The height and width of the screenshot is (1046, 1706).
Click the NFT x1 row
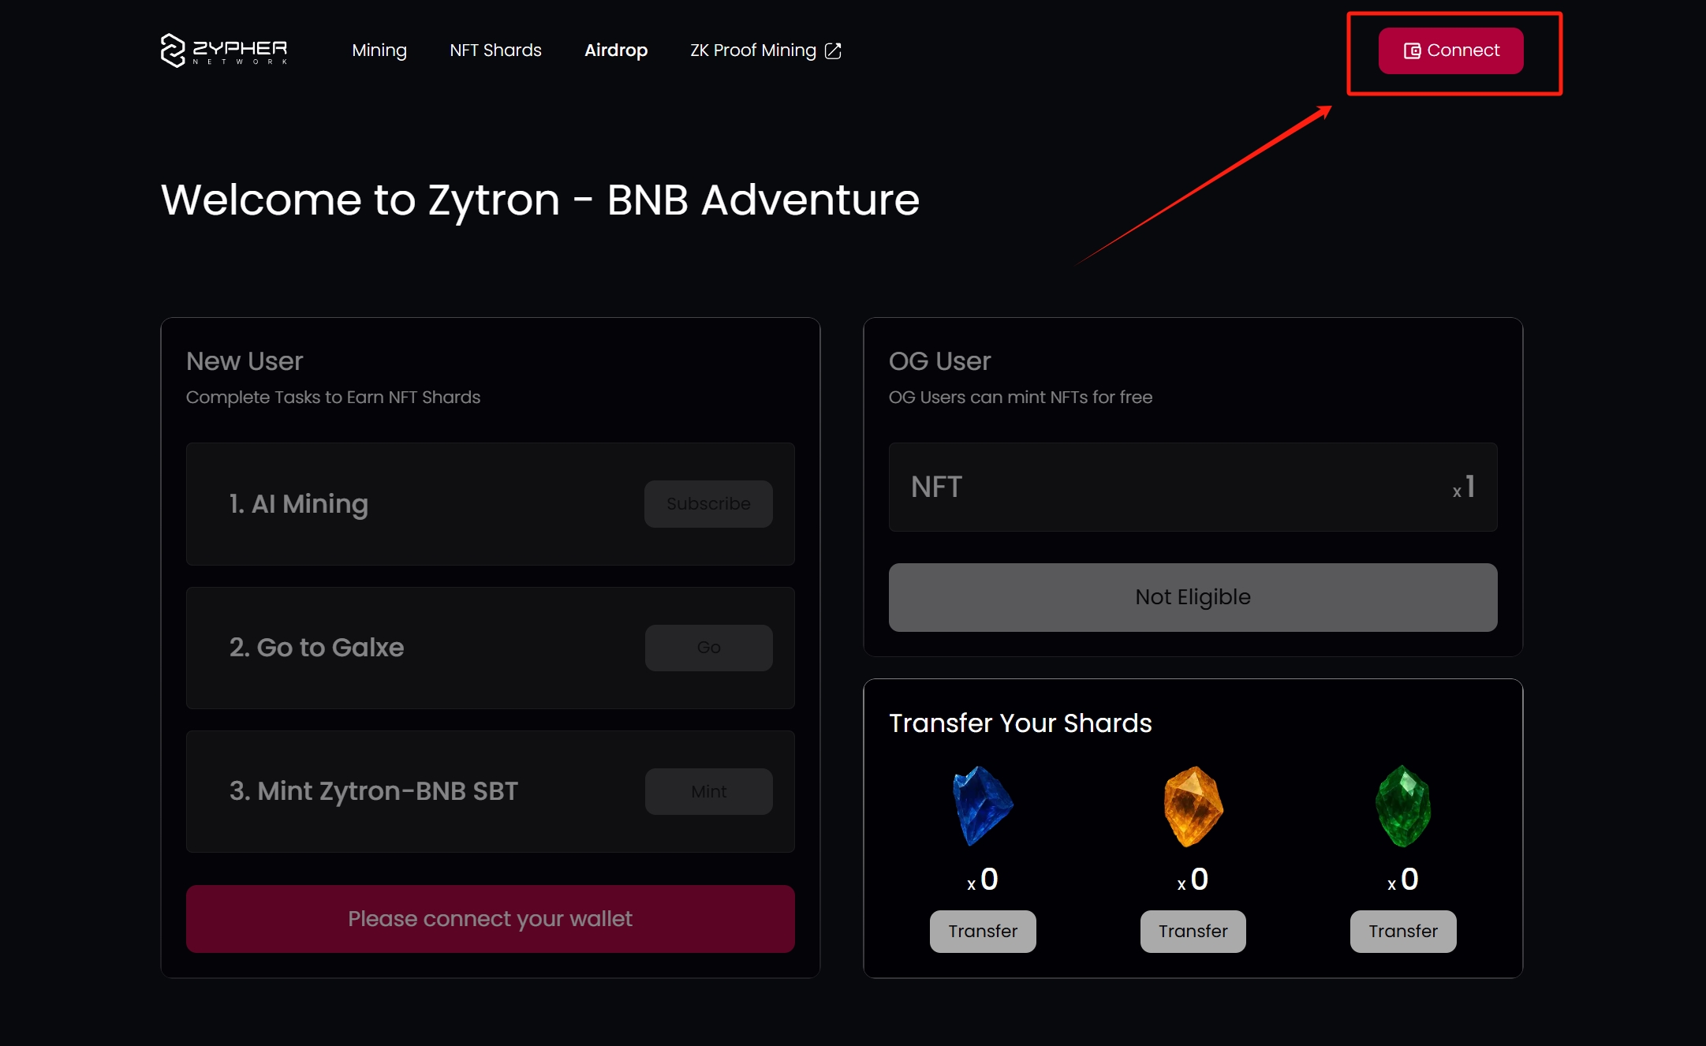point(1193,487)
